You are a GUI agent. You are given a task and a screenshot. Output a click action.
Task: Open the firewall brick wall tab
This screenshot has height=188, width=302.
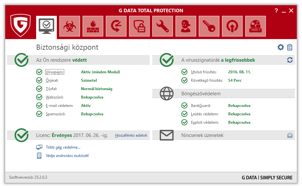(x=93, y=26)
